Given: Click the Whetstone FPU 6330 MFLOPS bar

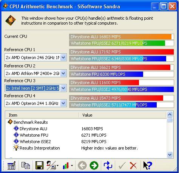Looking at the screenshot, I should click(122, 74).
